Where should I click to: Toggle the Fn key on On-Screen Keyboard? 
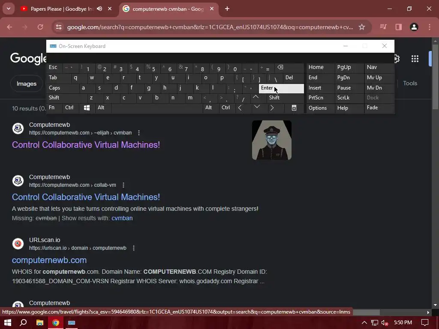(54, 108)
